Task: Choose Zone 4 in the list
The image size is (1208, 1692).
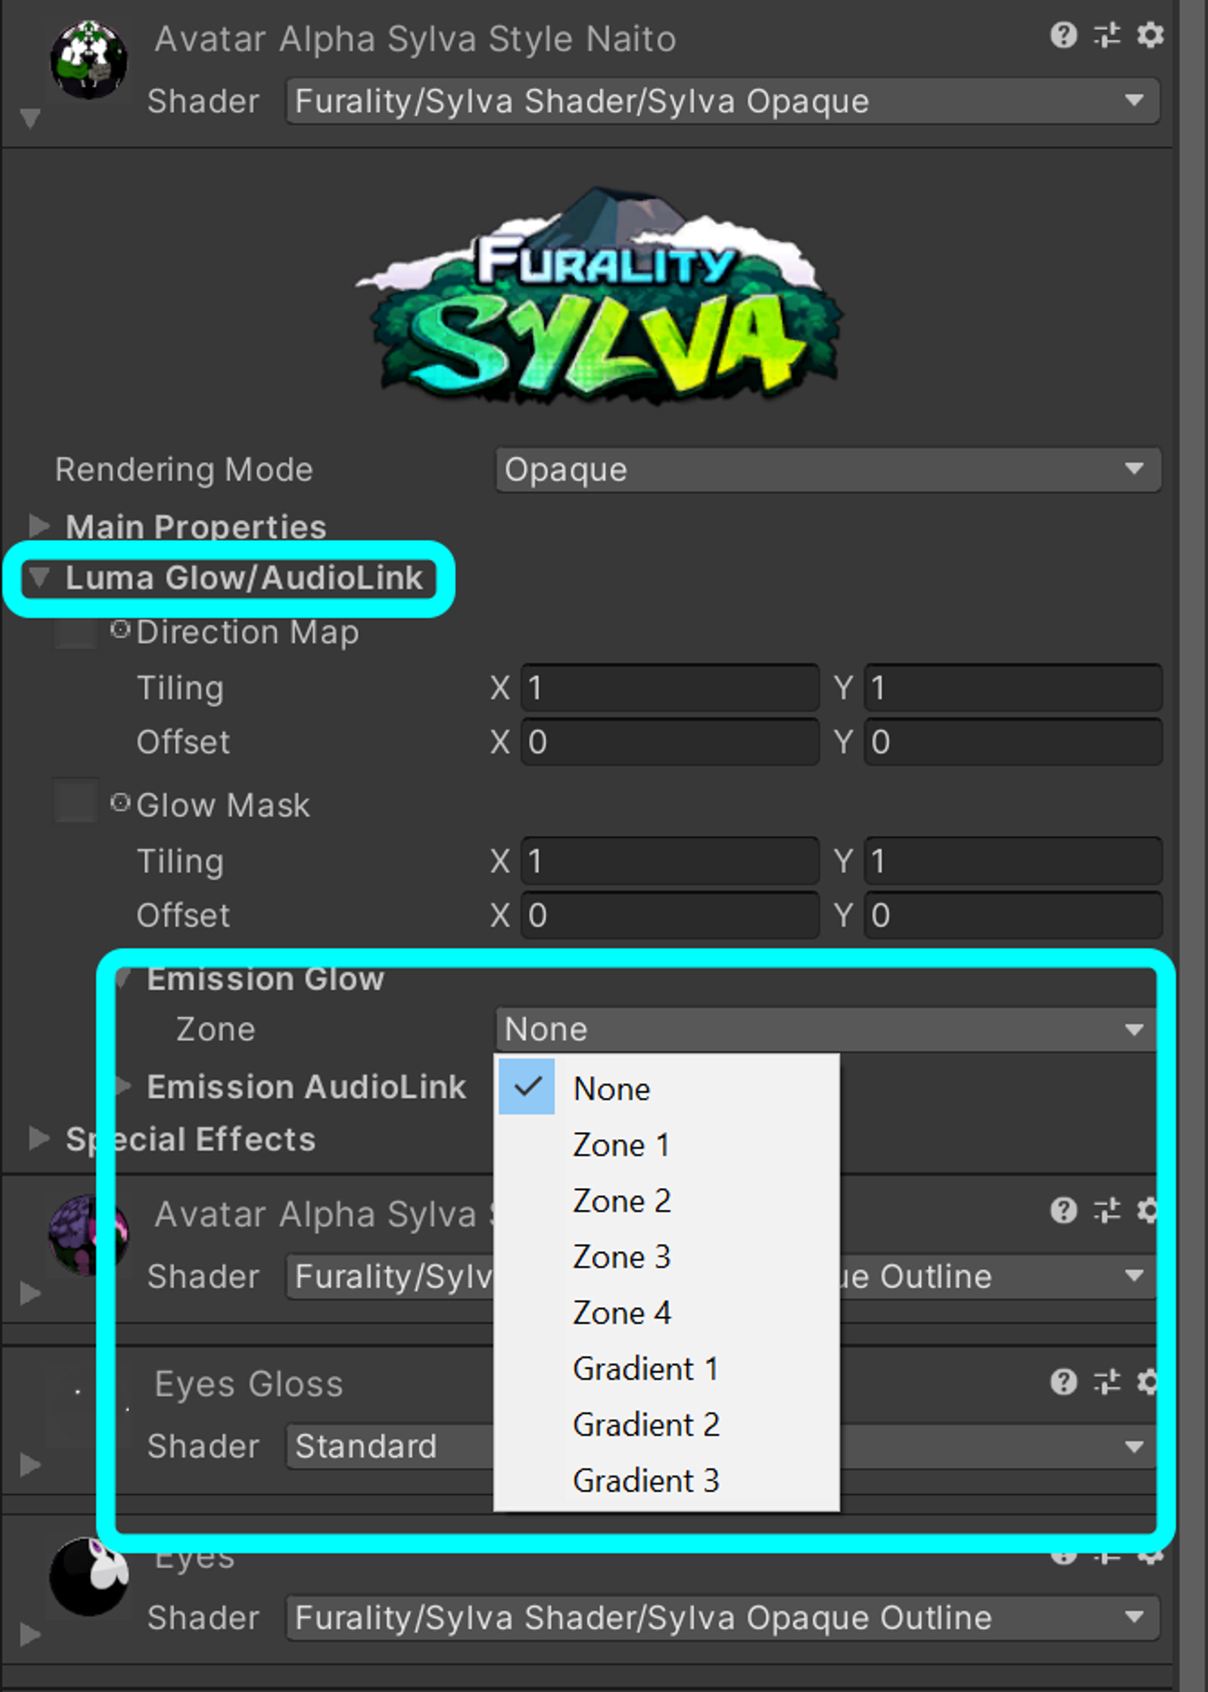Action: (x=667, y=1312)
